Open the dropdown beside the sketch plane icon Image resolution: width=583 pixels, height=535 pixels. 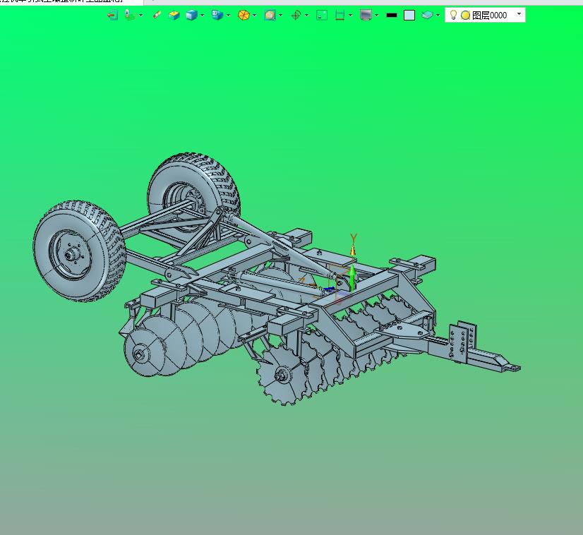[x=141, y=16]
